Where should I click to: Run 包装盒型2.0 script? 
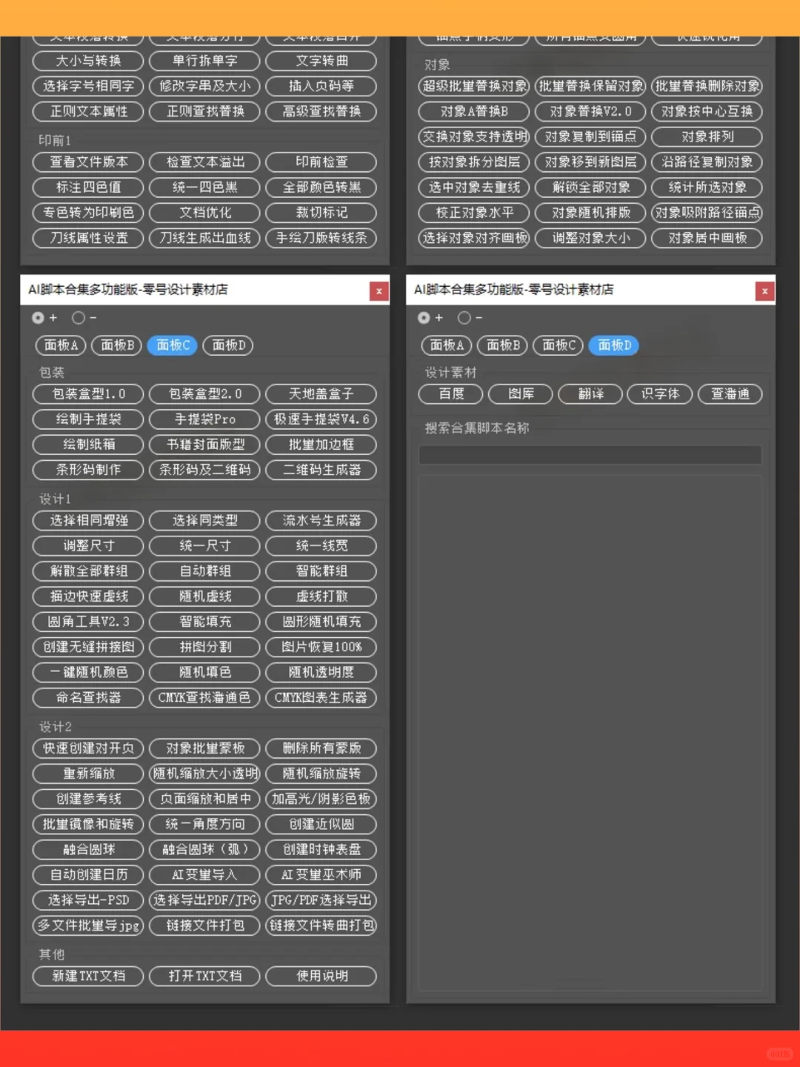[x=204, y=394]
